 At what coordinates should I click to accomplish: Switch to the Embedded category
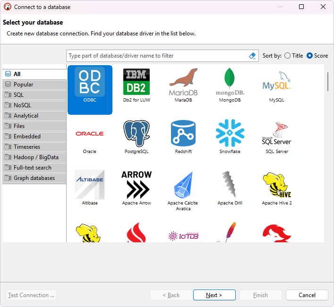tap(34, 136)
